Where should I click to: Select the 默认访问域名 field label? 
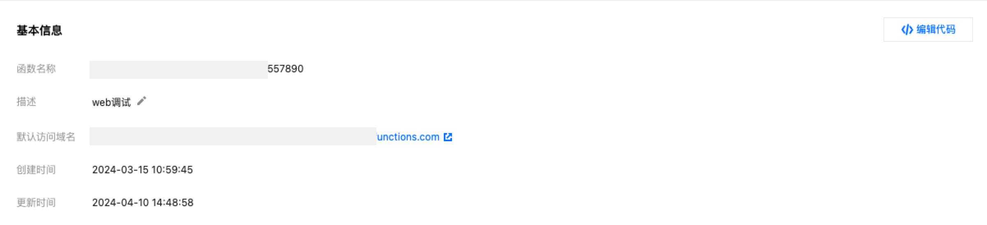(x=46, y=137)
